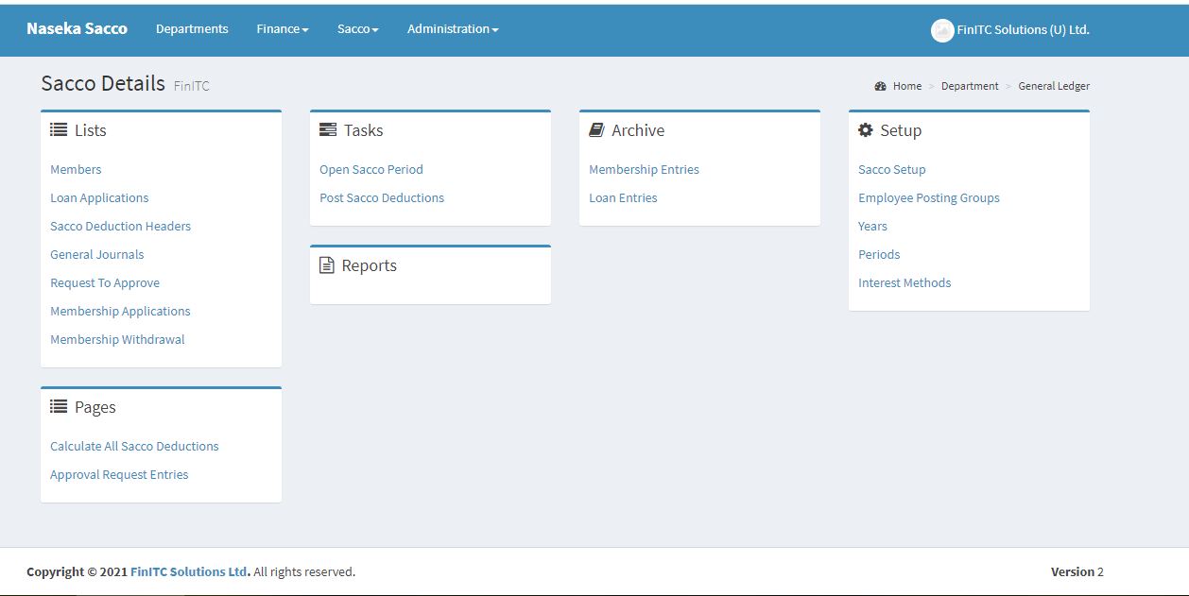
Task: Open Post Sacco Deductions task
Action: [x=381, y=198]
